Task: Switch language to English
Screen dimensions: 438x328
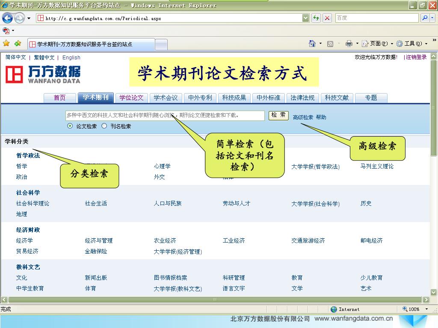Action: pyautogui.click(x=71, y=58)
